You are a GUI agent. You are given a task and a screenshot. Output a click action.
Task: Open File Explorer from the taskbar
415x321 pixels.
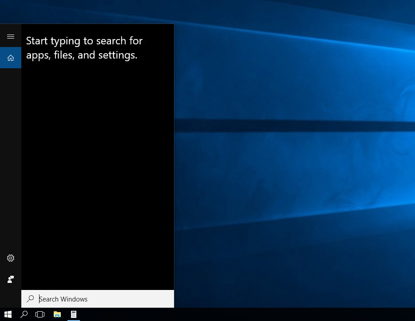click(x=57, y=314)
